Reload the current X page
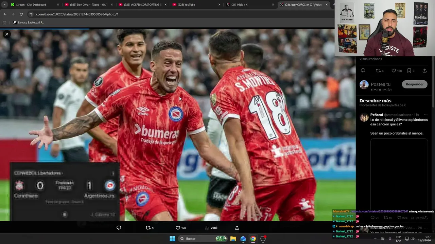The width and height of the screenshot is (435, 244). (x=21, y=14)
